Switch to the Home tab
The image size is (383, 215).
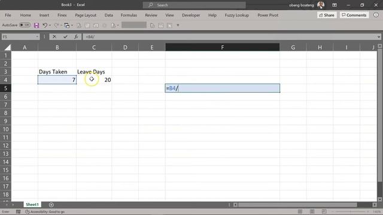(25, 15)
